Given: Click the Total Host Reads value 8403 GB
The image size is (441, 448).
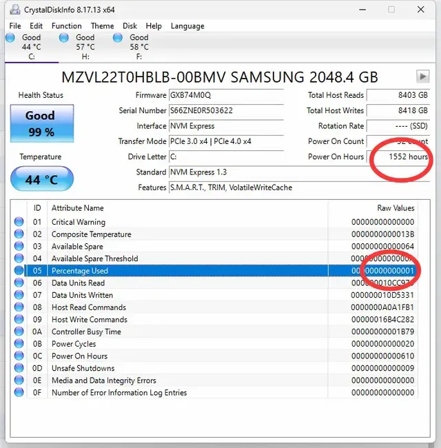Looking at the screenshot, I should coord(398,95).
